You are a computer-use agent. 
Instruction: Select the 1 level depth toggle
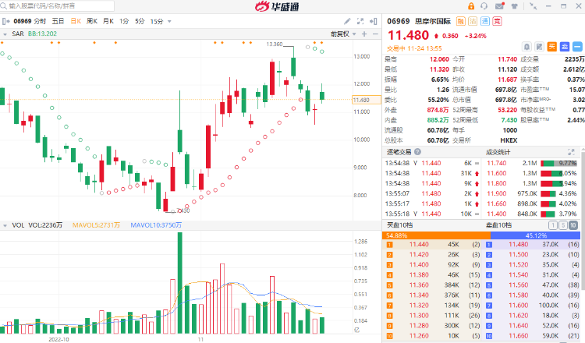point(553,225)
